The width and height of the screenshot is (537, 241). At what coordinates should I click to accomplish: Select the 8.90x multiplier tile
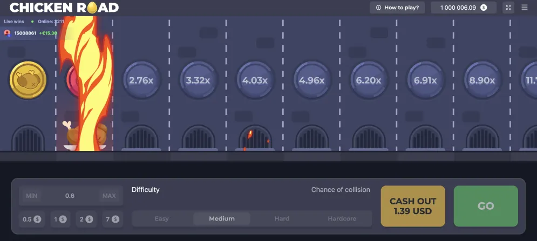click(x=482, y=80)
